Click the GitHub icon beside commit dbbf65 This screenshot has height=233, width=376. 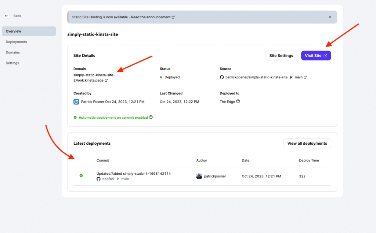pyautogui.click(x=98, y=179)
